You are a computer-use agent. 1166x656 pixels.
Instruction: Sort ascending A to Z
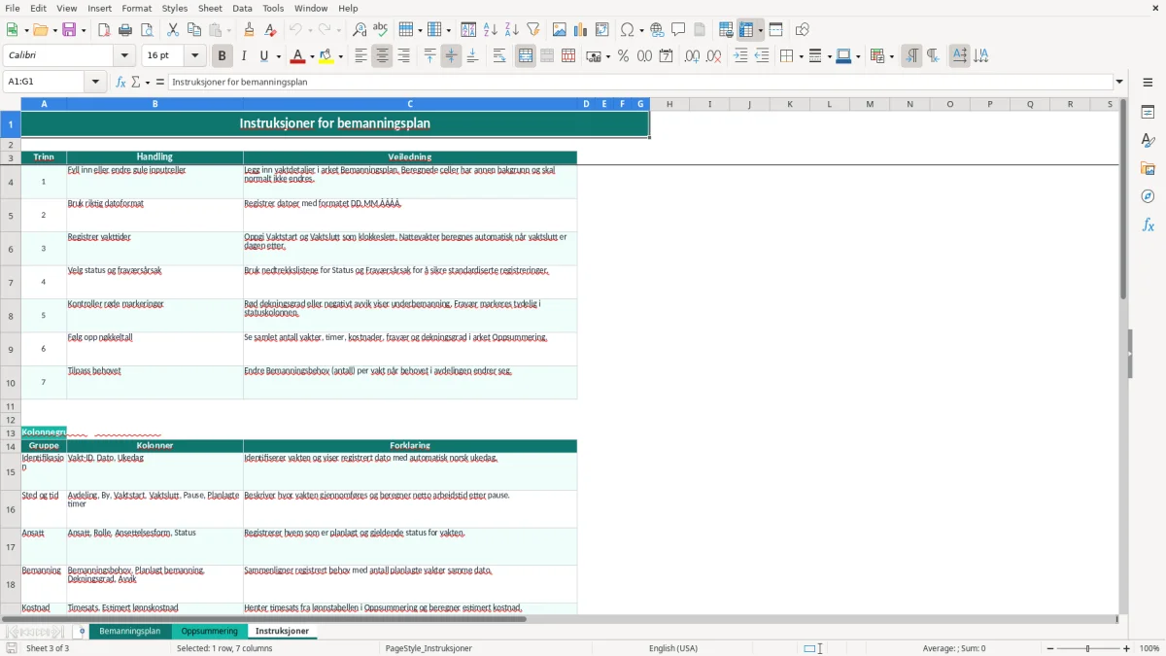tap(491, 30)
